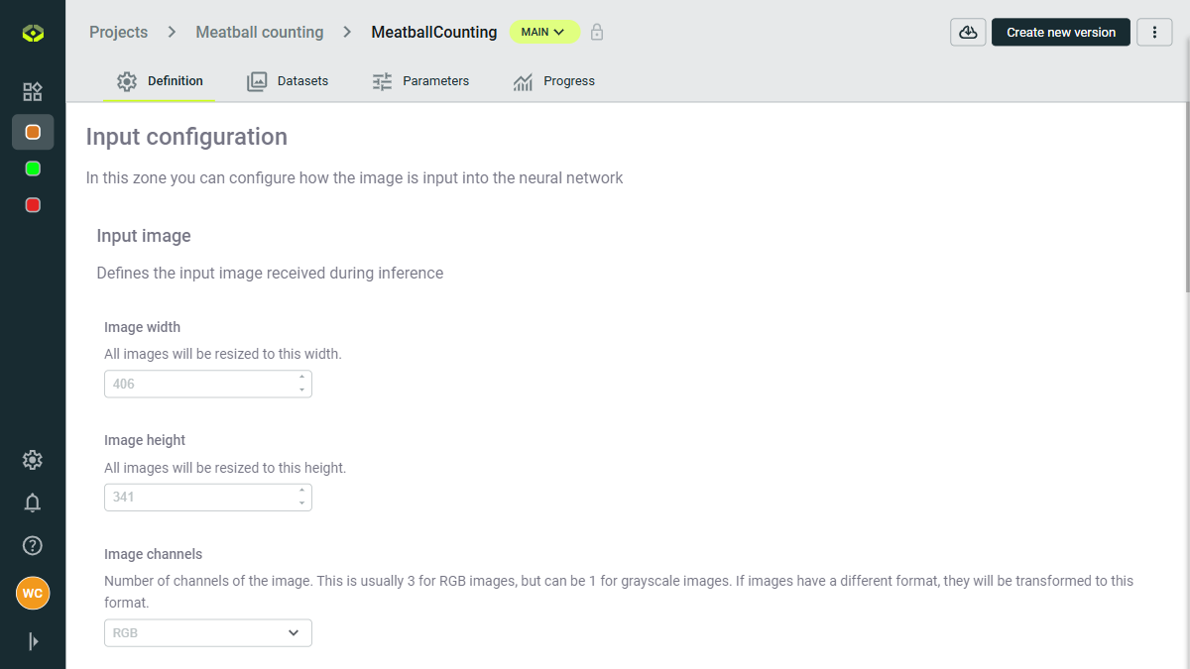Viewport: 1190px width, 669px height.
Task: Navigate back via the Projects breadcrumb link
Action: 118,32
